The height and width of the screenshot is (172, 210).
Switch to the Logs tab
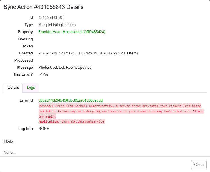click(x=31, y=88)
